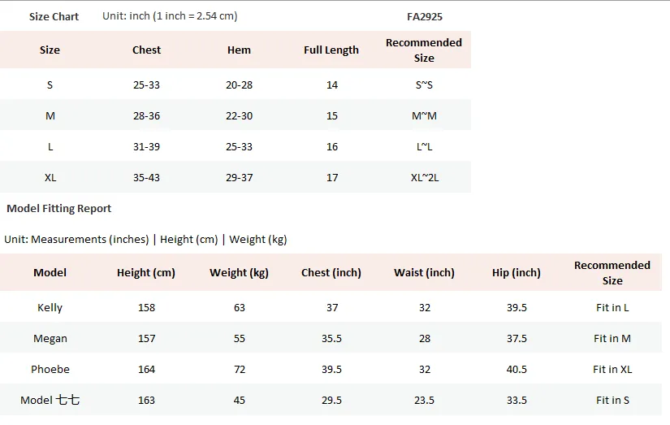Screen dimensions: 670x425
Task: Select the FA2925 product code
Action: (425, 17)
